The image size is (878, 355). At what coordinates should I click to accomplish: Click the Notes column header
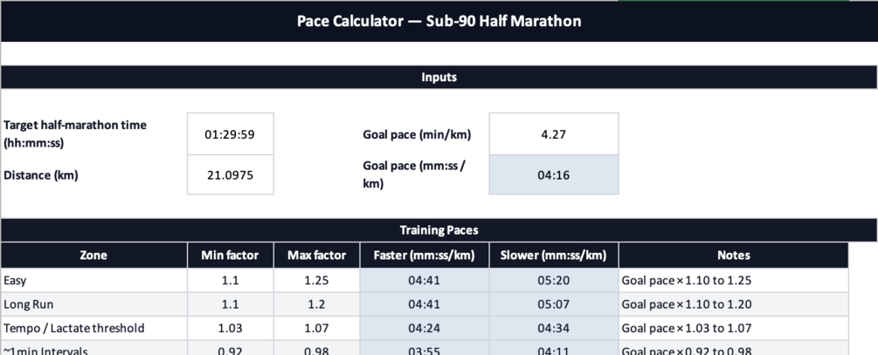[x=734, y=256]
